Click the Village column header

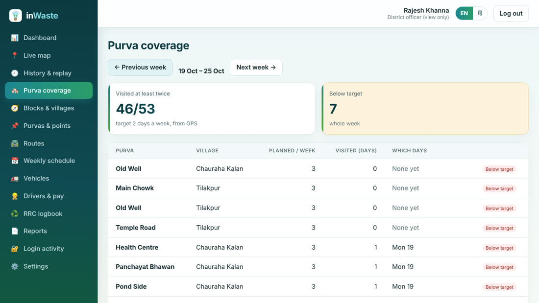pos(207,150)
